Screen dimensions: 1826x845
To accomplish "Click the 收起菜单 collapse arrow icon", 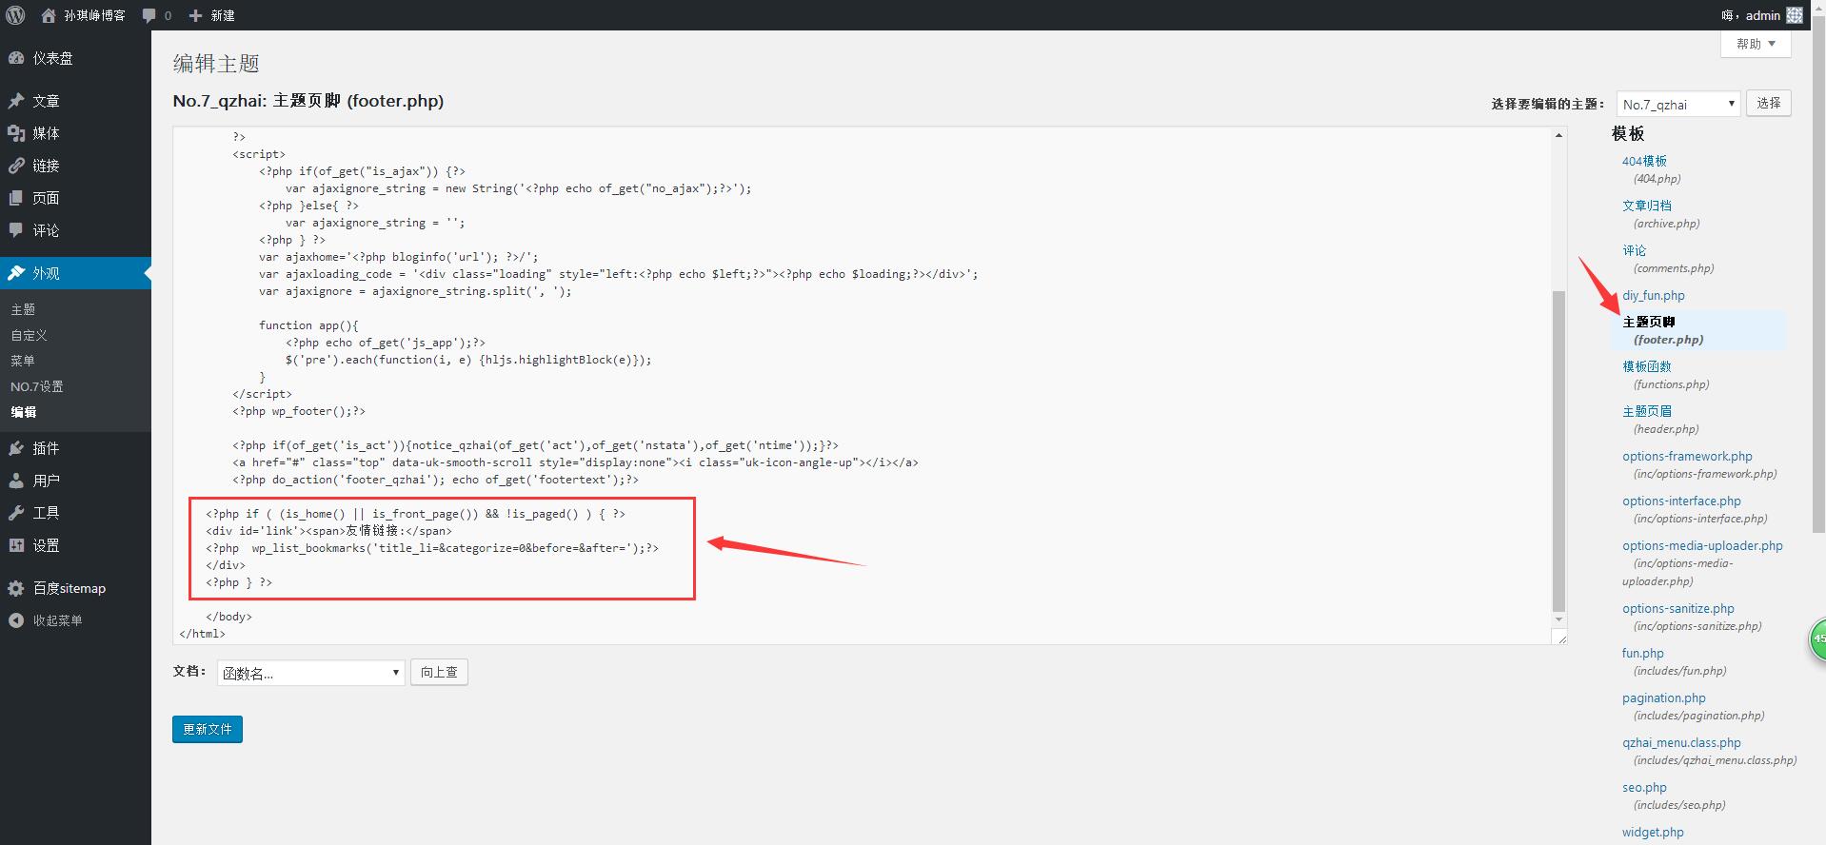I will (16, 620).
